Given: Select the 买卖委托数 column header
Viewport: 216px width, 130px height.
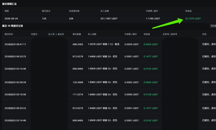Looking at the screenshot, I should (x=74, y=11).
